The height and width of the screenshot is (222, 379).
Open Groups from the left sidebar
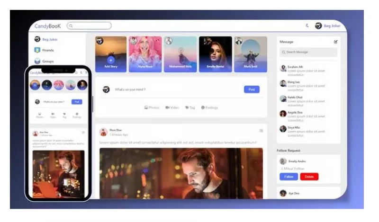[44, 61]
